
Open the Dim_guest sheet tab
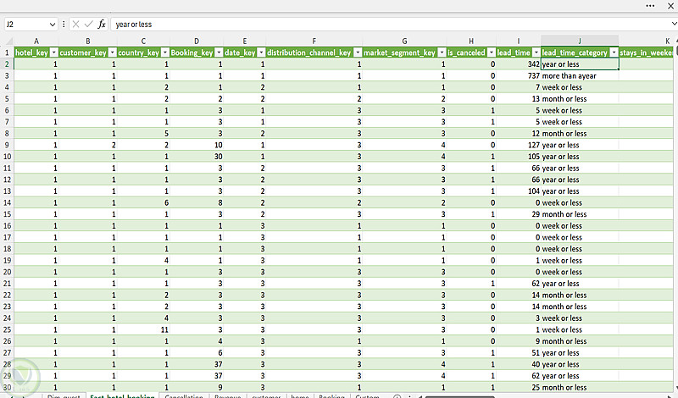64,395
